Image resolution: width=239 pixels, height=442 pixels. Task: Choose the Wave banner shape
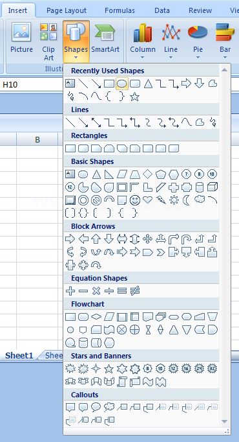pyautogui.click(x=148, y=382)
